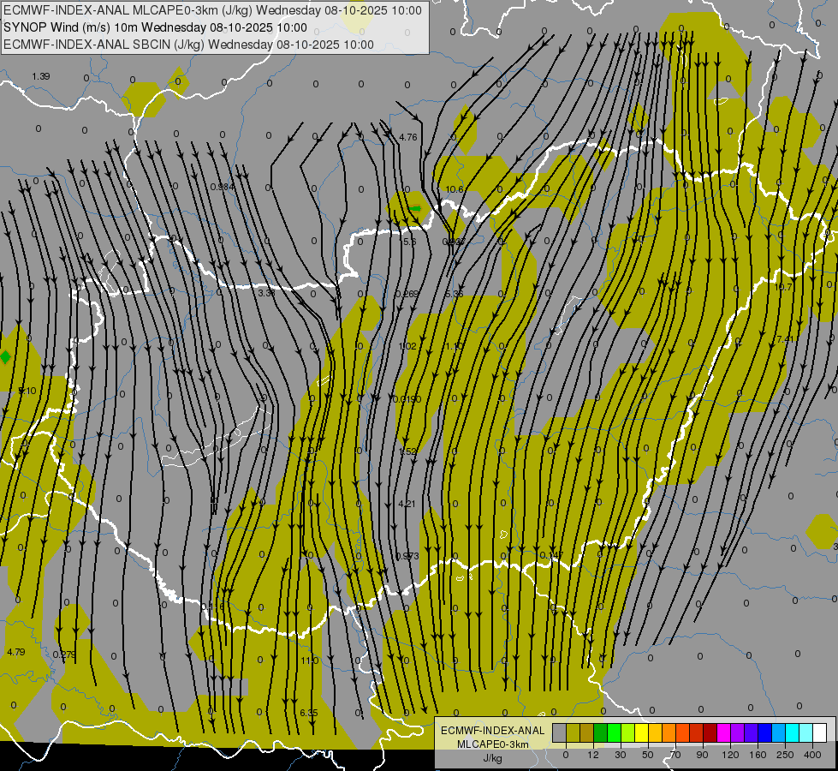Click the olive swatch right of the legend's 0 tick

pyautogui.click(x=573, y=733)
